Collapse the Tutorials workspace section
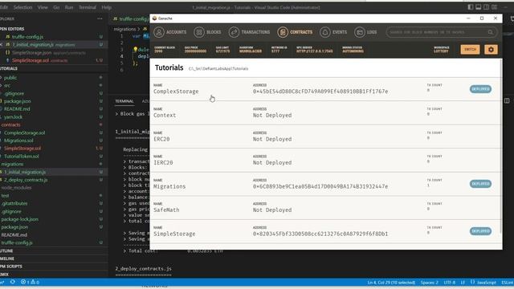The width and height of the screenshot is (514, 289). [9, 68]
